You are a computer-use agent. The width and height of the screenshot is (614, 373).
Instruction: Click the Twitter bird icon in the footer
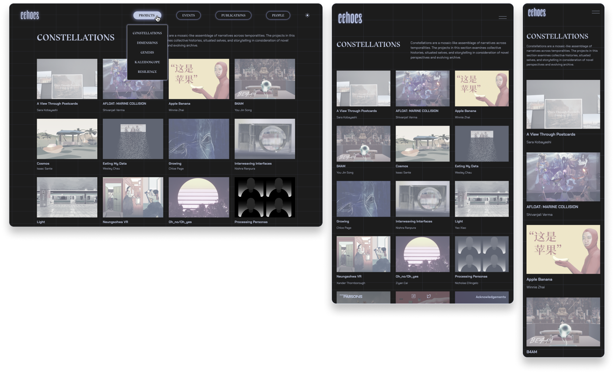[429, 296]
